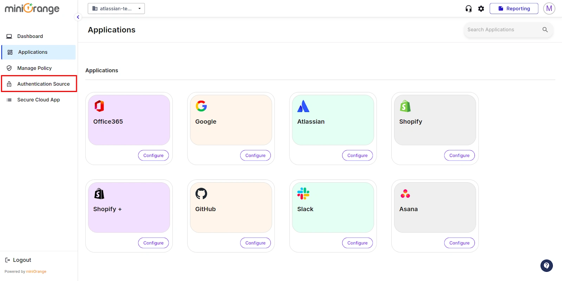This screenshot has height=281, width=562.
Task: Configure the Shopify application
Action: point(459,155)
